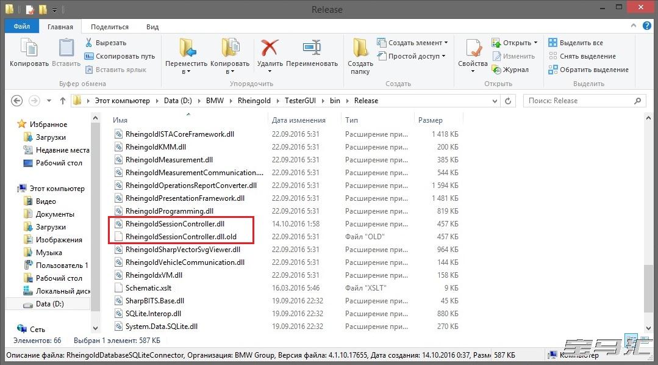This screenshot has width=658, height=365.
Task: Click bin breadcrumb in address bar
Action: [335, 101]
